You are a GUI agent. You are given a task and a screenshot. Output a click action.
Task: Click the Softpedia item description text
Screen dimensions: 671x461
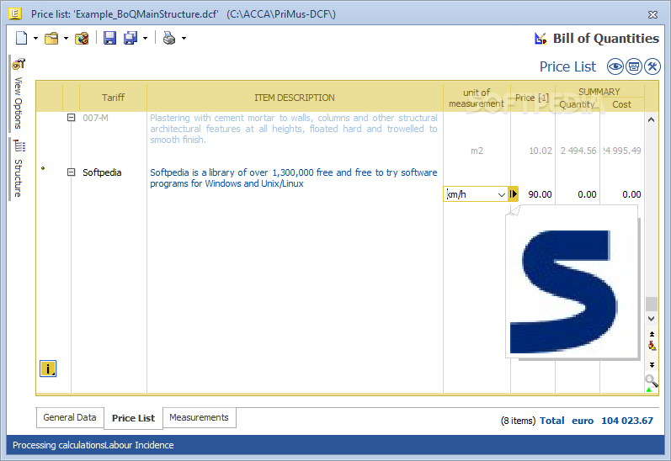point(294,178)
